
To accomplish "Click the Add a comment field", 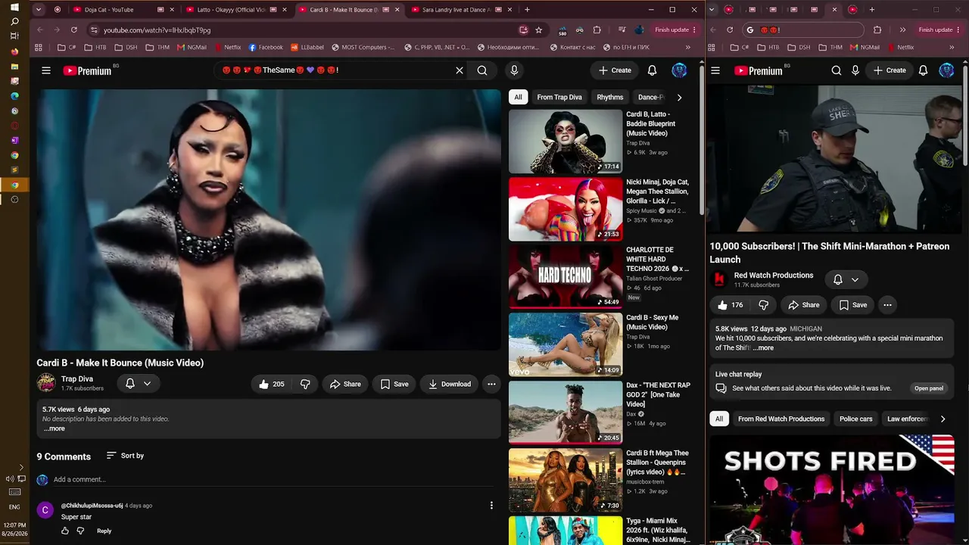I will coord(273,479).
